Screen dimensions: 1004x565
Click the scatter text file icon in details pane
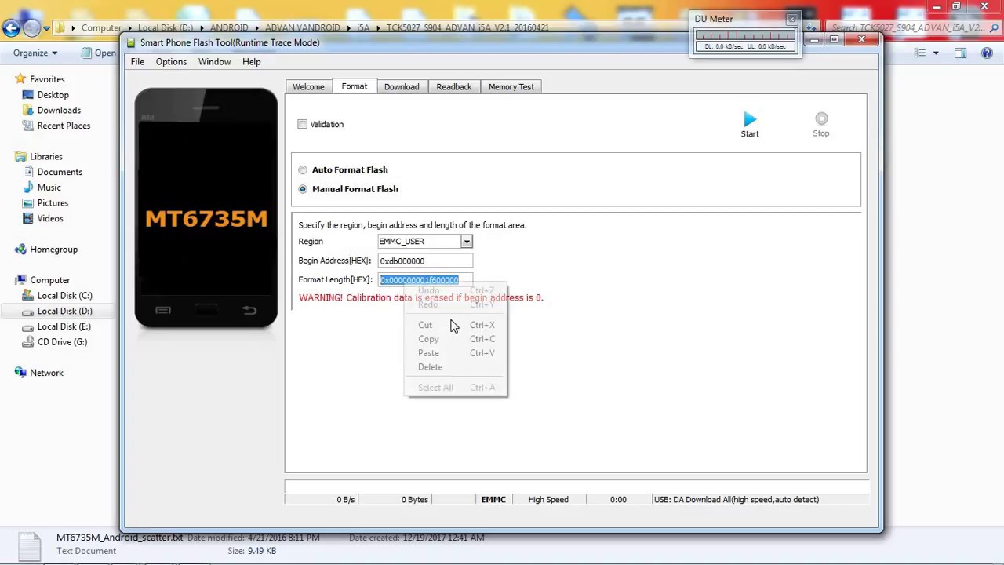pyautogui.click(x=29, y=546)
